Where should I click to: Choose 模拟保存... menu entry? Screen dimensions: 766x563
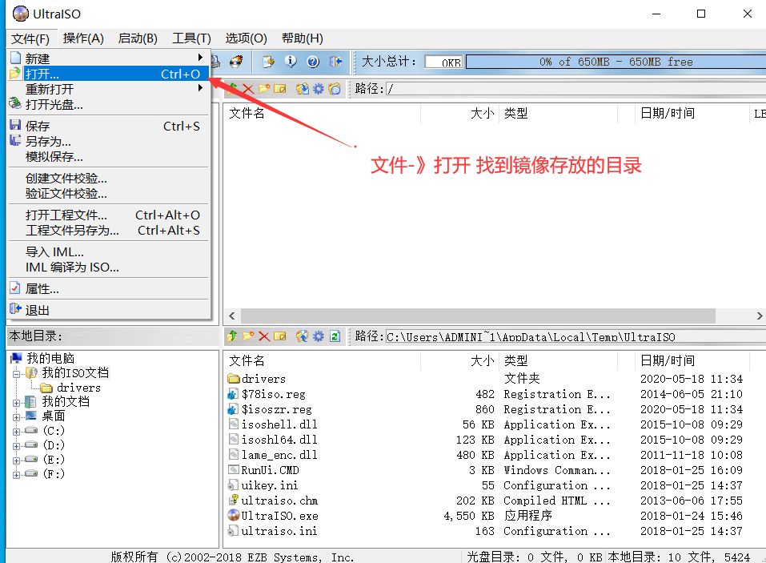tap(108, 156)
